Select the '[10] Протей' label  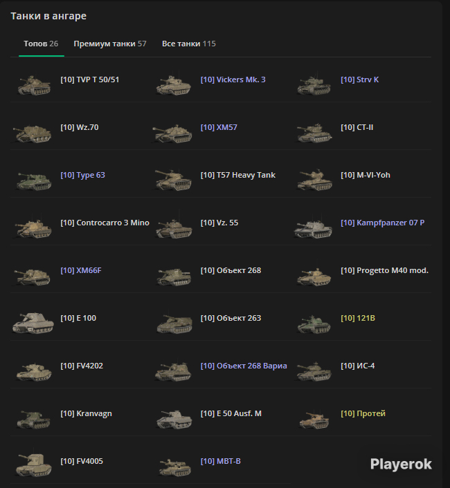pos(363,413)
